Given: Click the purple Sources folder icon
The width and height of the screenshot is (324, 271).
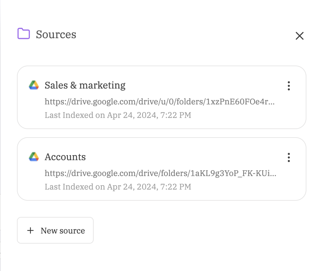Looking at the screenshot, I should pos(23,34).
